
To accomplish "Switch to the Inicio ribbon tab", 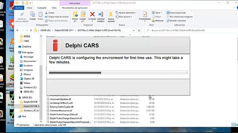I will pyautogui.click(x=29, y=8).
